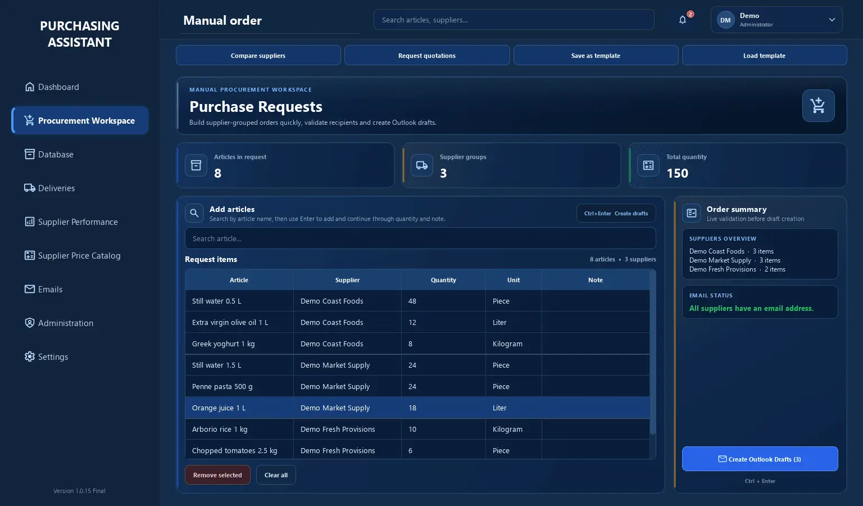Image resolution: width=863 pixels, height=506 pixels.
Task: Select the Penne pasta 500 g row
Action: (417, 387)
